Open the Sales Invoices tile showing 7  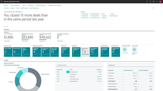[26, 52]
